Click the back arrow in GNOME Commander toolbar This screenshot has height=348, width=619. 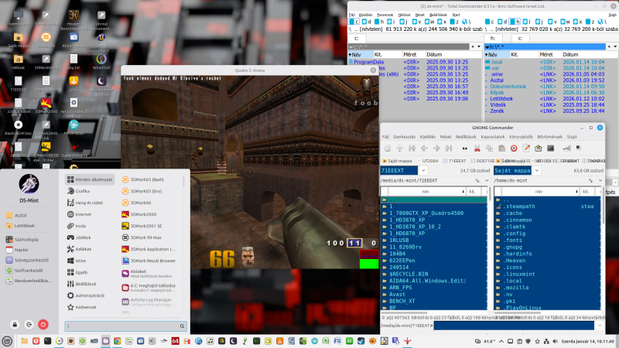point(424,148)
